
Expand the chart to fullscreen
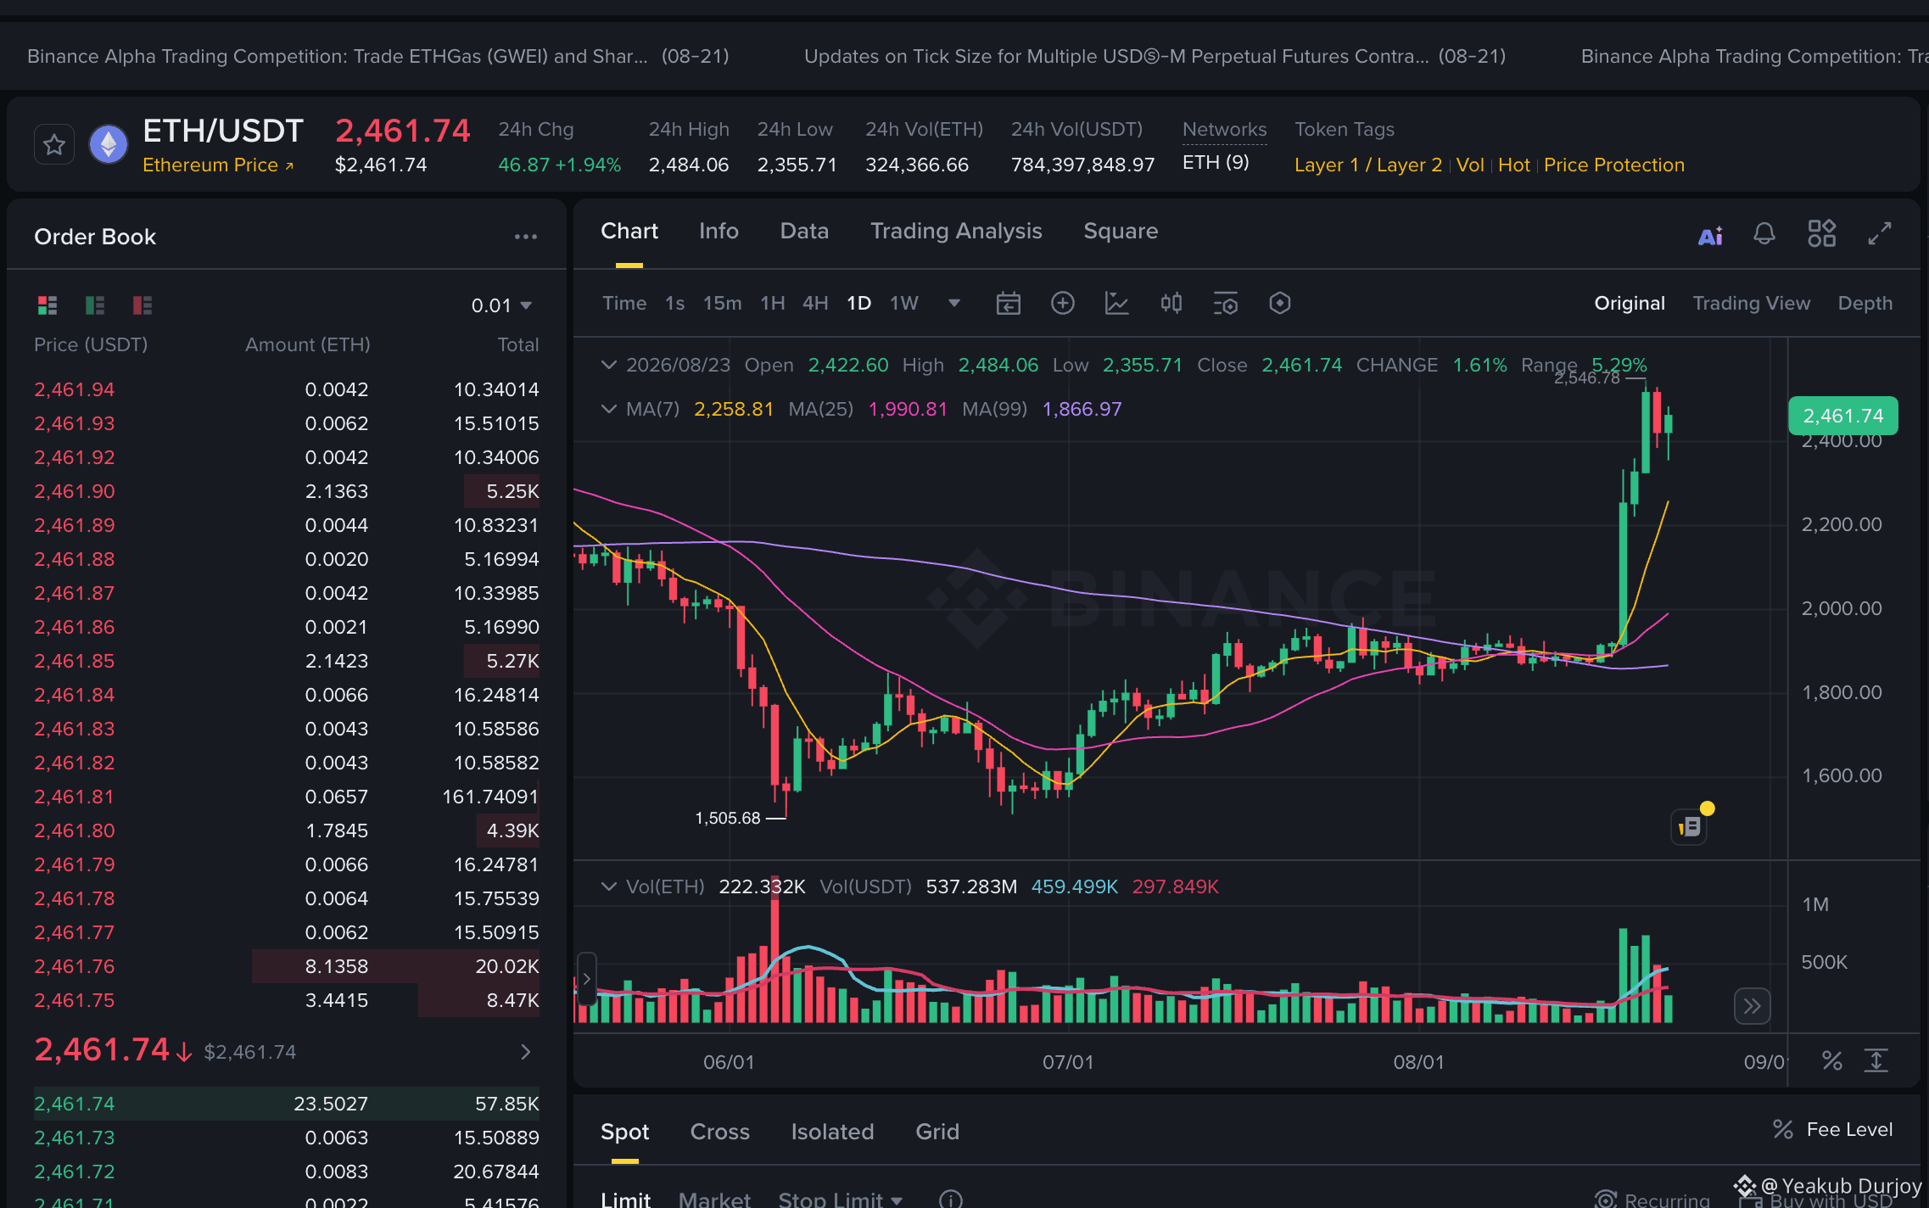tap(1880, 233)
